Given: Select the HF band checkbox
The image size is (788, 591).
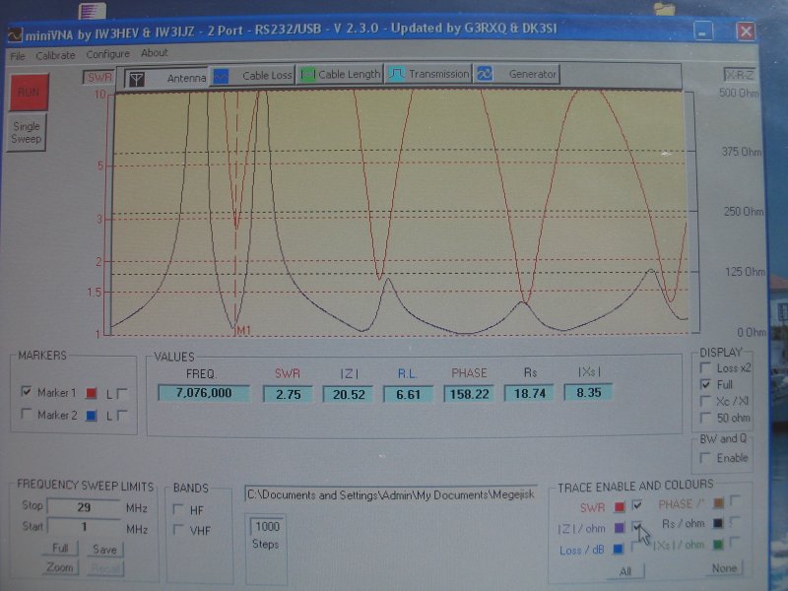Looking at the screenshot, I should tap(177, 509).
